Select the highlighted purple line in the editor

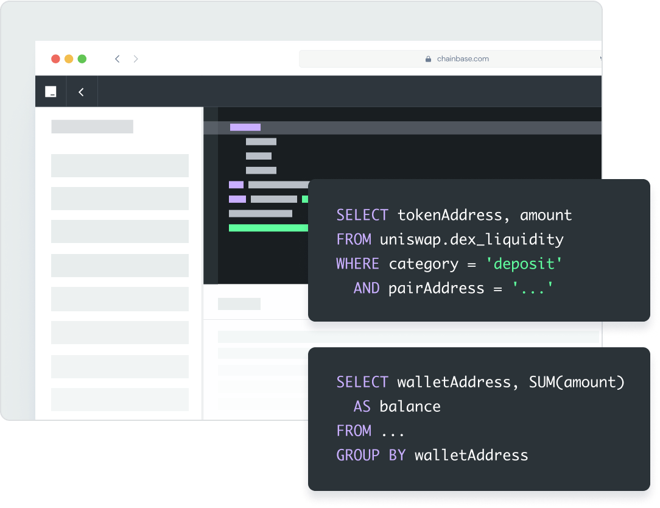(x=244, y=127)
